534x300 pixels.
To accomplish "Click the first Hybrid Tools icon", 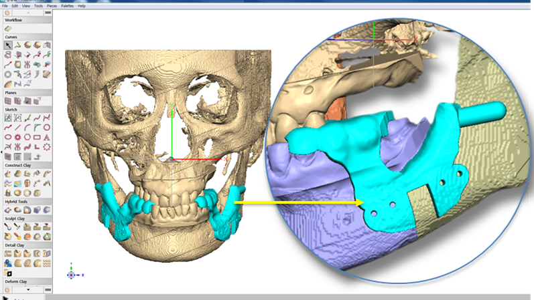I will (7, 209).
